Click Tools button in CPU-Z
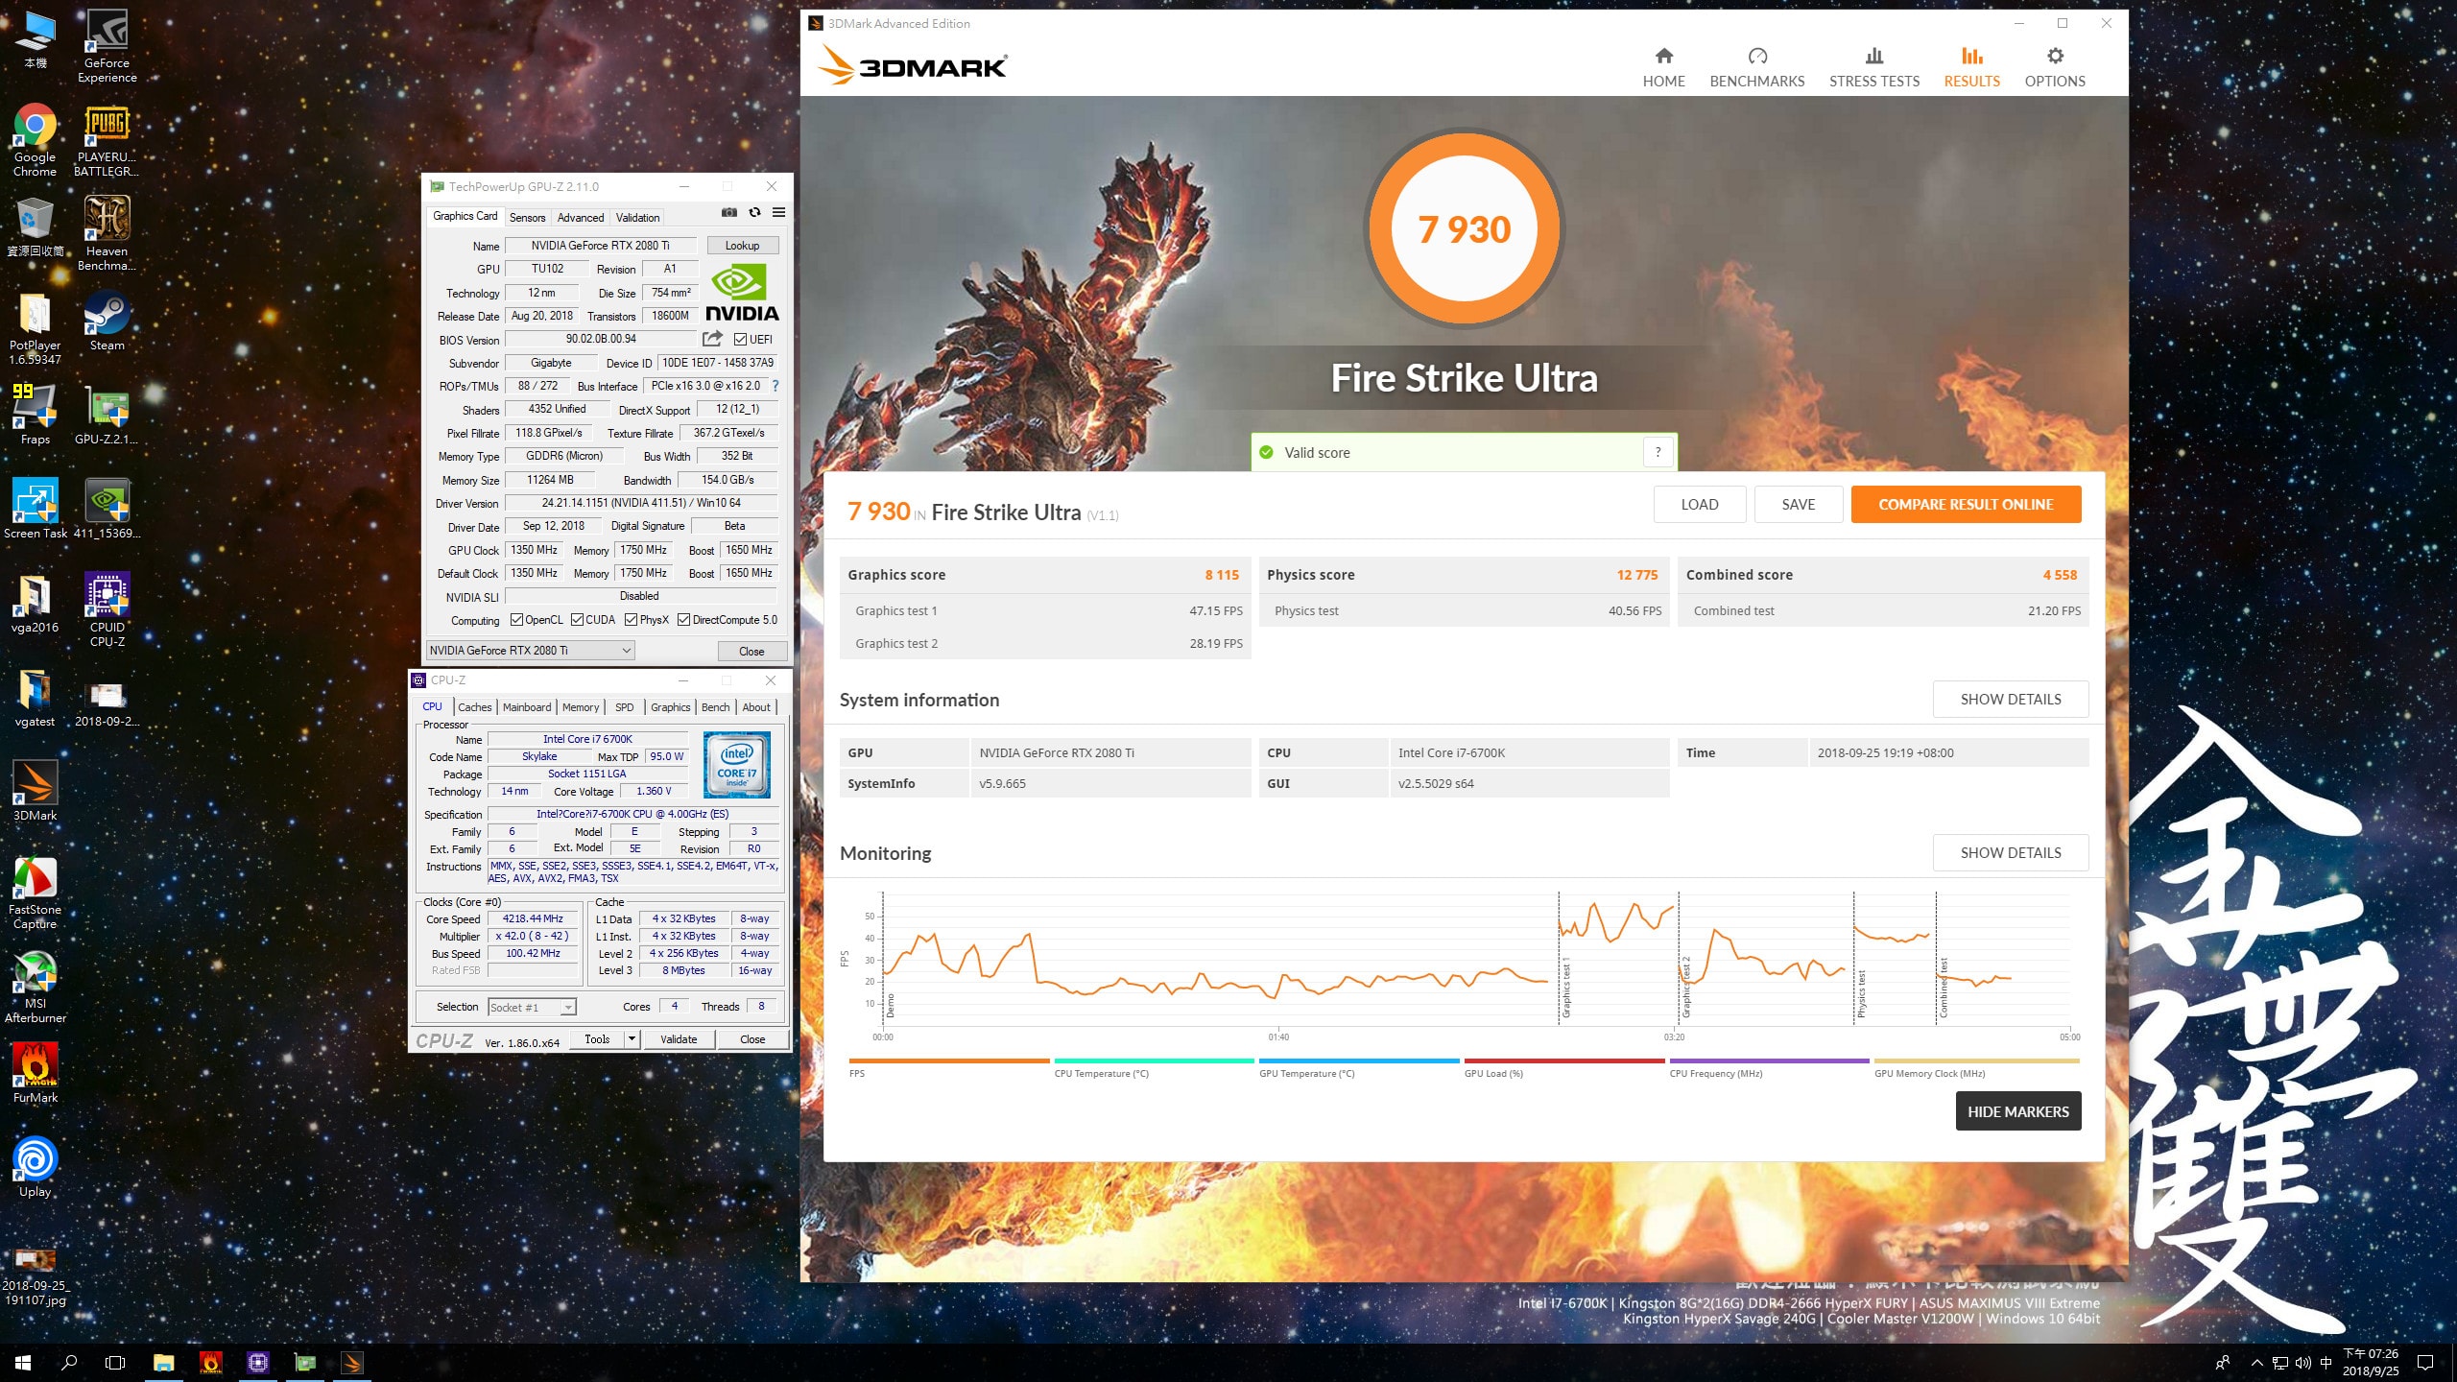Viewport: 2457px width, 1382px height. [597, 1038]
